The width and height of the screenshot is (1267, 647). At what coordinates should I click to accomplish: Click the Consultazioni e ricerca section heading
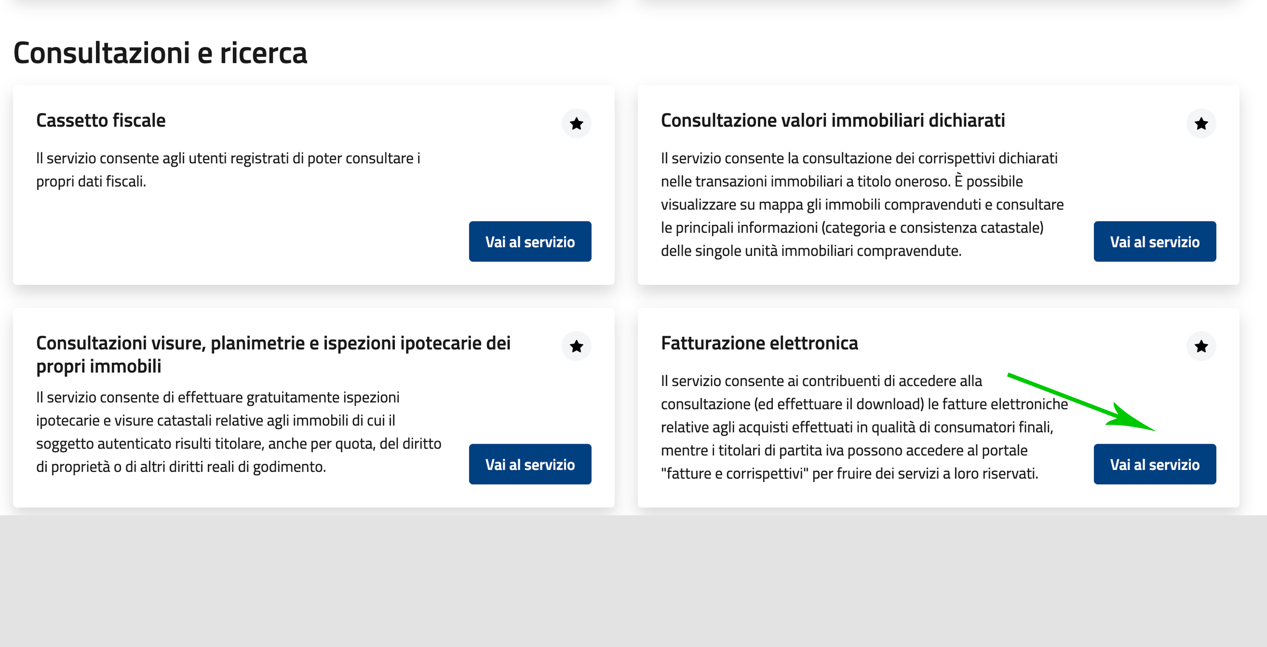click(160, 53)
